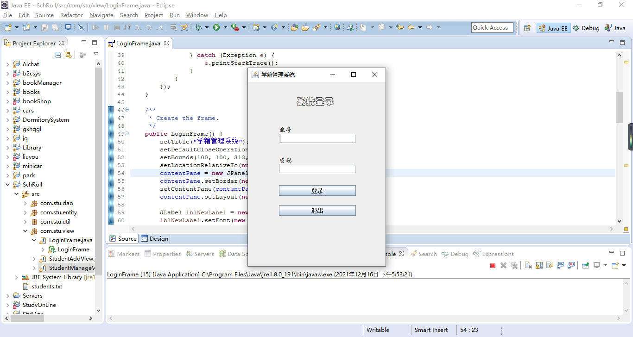Click the 退出 exit button
633x337 pixels.
click(x=317, y=211)
